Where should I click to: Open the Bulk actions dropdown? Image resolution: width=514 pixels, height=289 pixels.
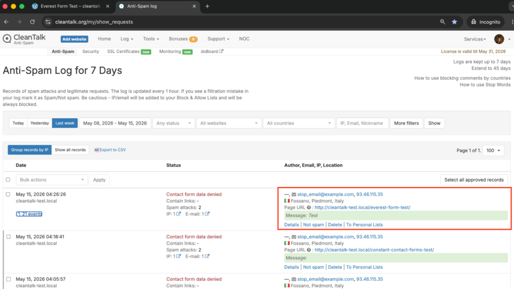tap(52, 180)
